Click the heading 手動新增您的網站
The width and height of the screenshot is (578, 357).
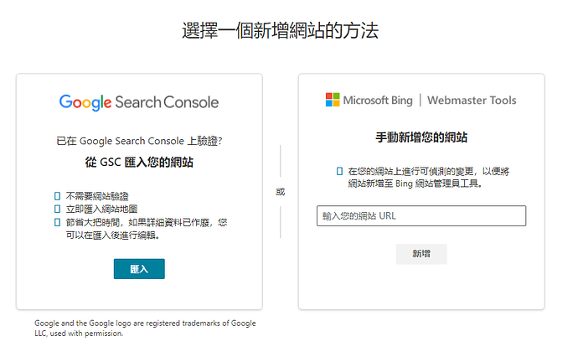421,137
